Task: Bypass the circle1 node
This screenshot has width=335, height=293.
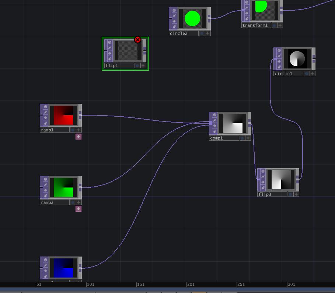Action: tap(279, 61)
